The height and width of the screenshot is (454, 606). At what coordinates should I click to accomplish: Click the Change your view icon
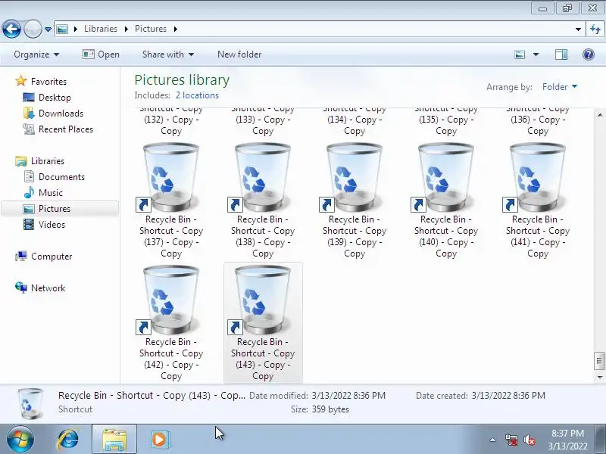(x=520, y=54)
